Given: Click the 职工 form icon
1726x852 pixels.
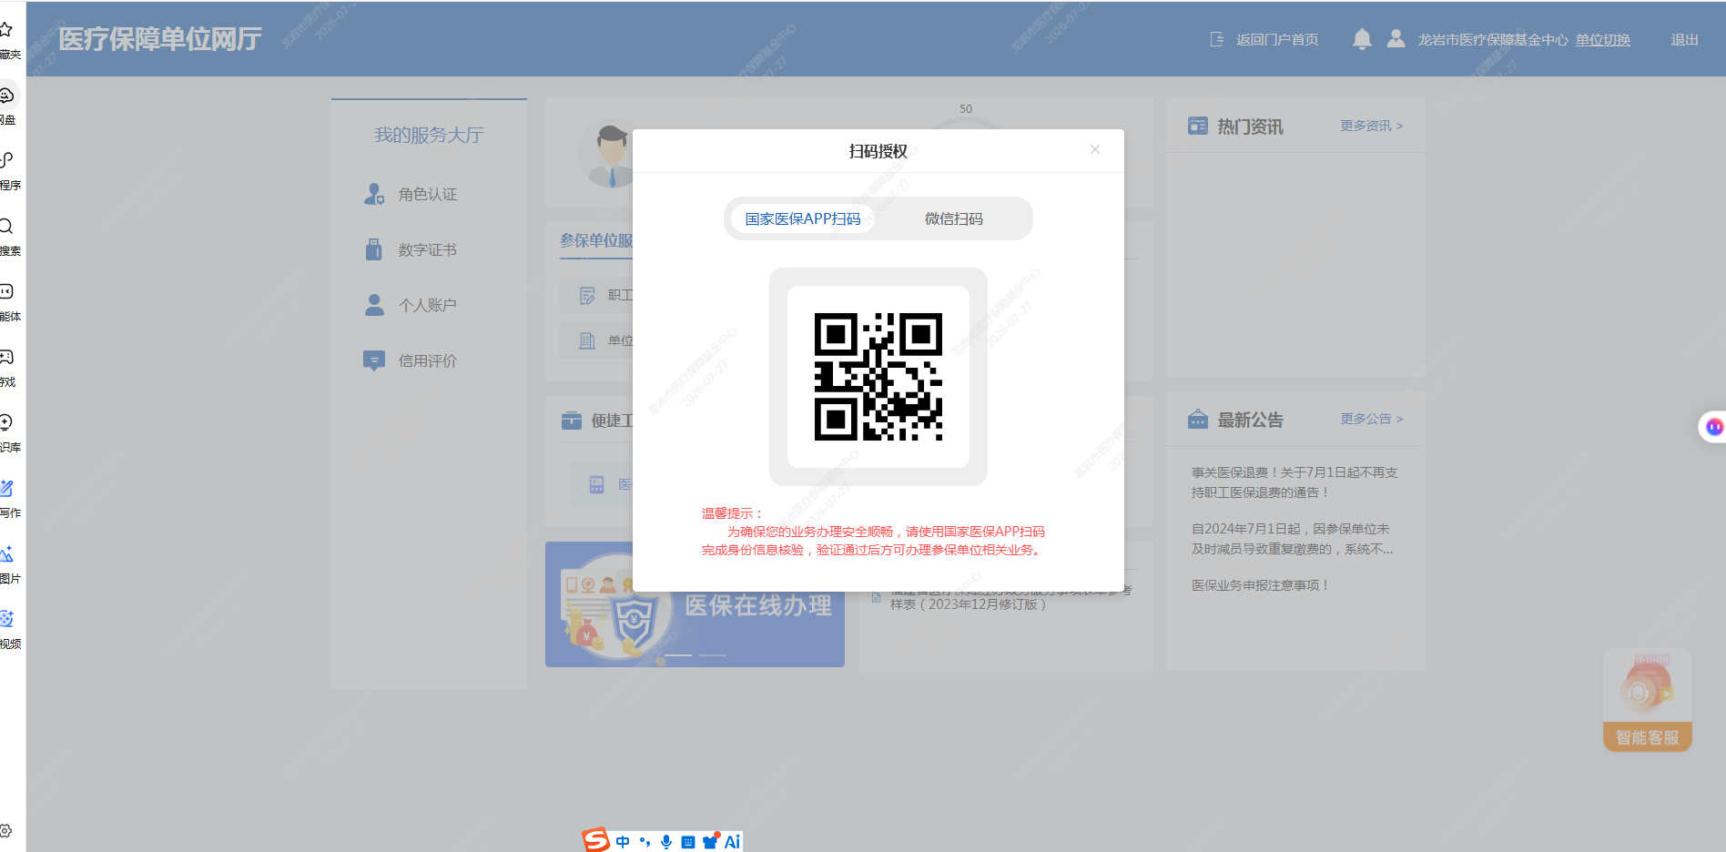Looking at the screenshot, I should (x=587, y=295).
